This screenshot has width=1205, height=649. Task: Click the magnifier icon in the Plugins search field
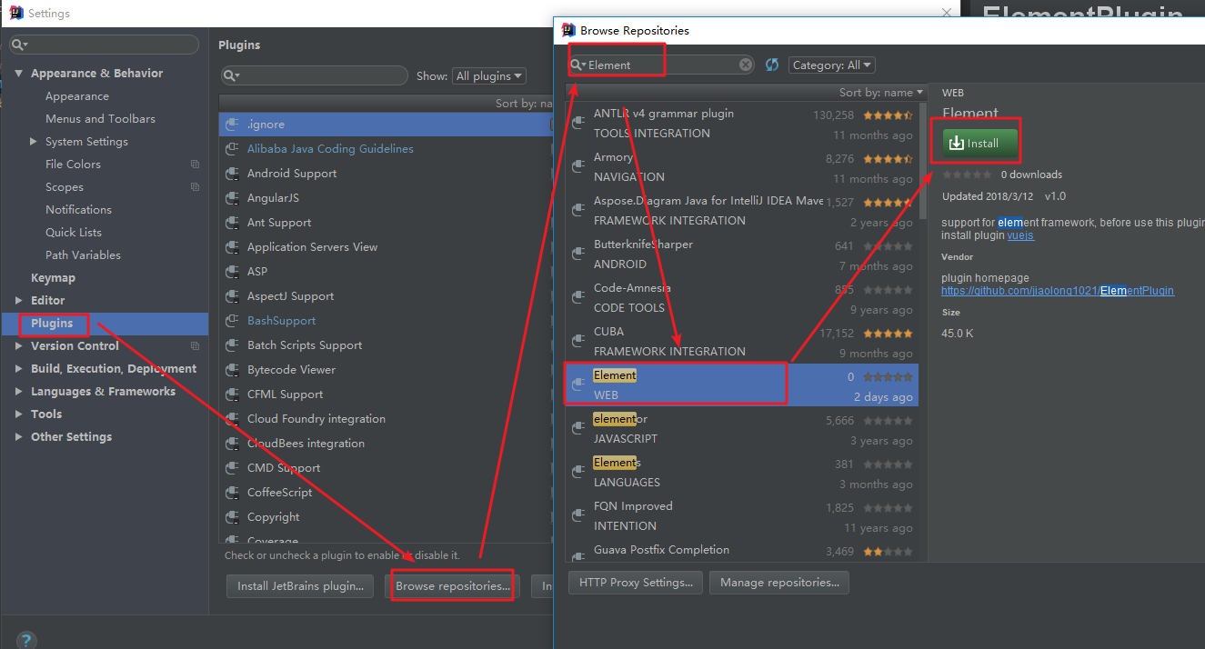pyautogui.click(x=231, y=75)
